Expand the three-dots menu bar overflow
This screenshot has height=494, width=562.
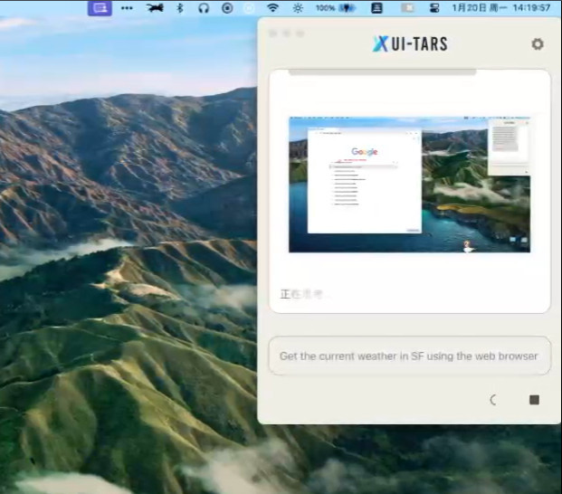tap(127, 8)
